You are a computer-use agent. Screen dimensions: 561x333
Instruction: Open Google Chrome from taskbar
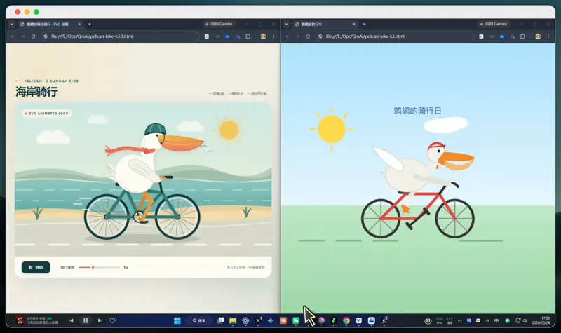click(346, 320)
